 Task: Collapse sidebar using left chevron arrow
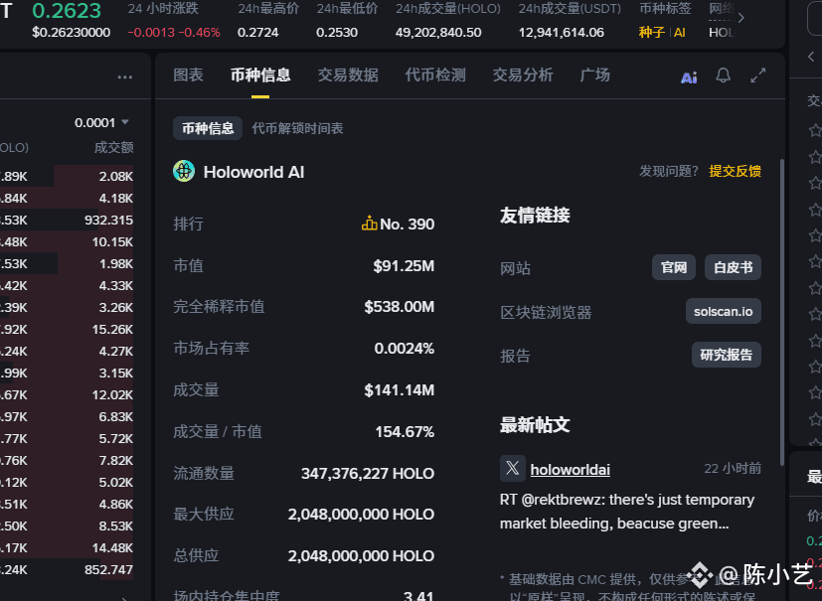[811, 56]
